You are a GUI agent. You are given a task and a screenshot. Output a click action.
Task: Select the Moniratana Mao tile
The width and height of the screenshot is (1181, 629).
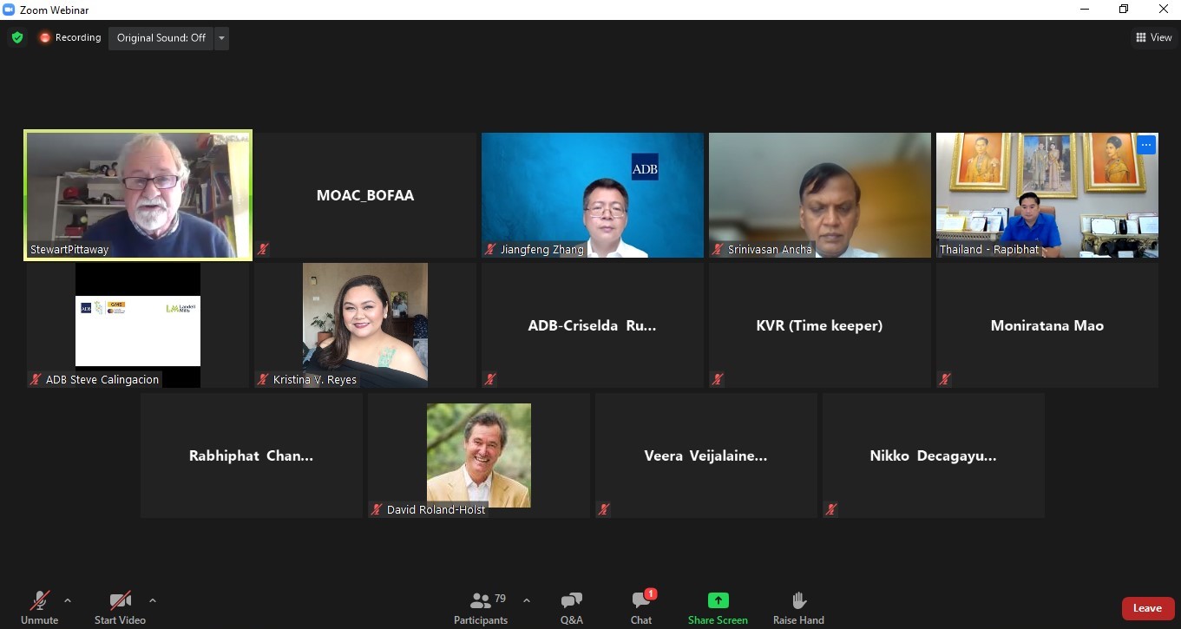[1047, 325]
